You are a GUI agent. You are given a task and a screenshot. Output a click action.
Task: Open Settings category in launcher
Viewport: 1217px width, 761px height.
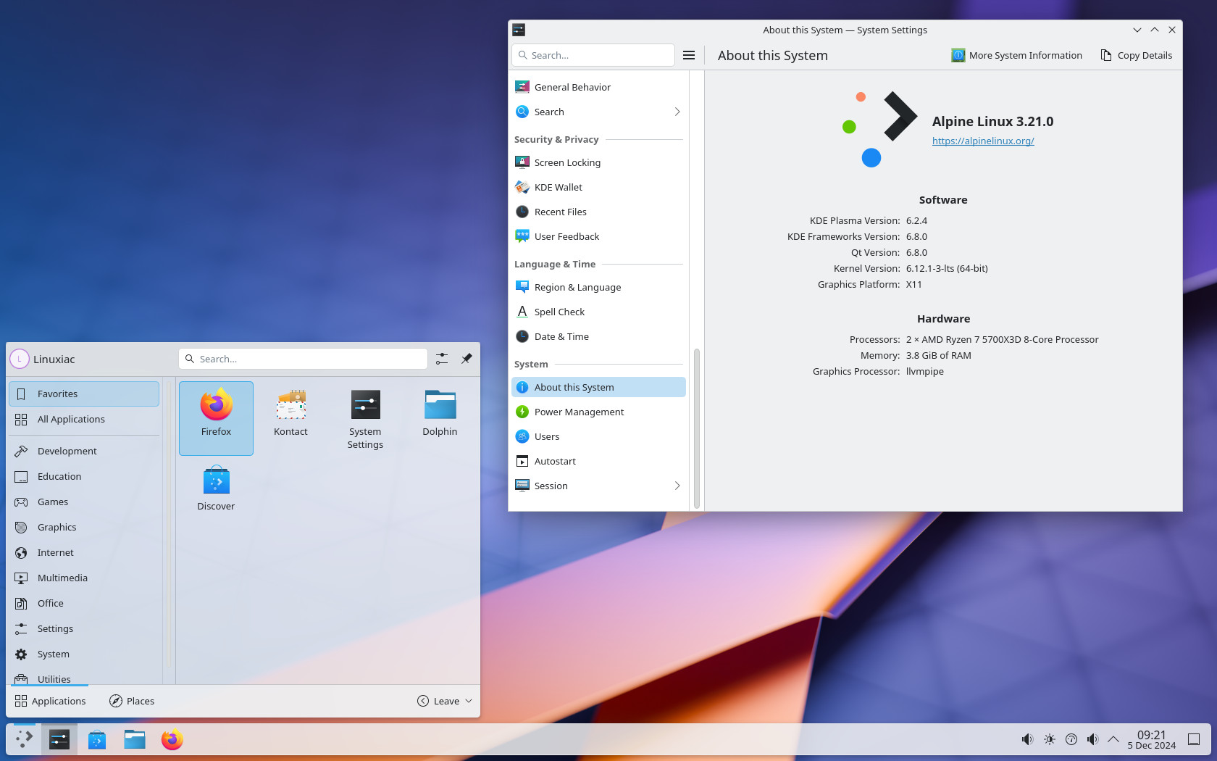coord(84,628)
